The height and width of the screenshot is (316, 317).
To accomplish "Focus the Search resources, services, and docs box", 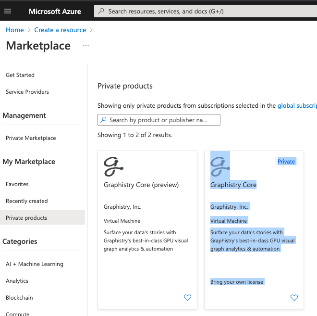I will click(206, 12).
